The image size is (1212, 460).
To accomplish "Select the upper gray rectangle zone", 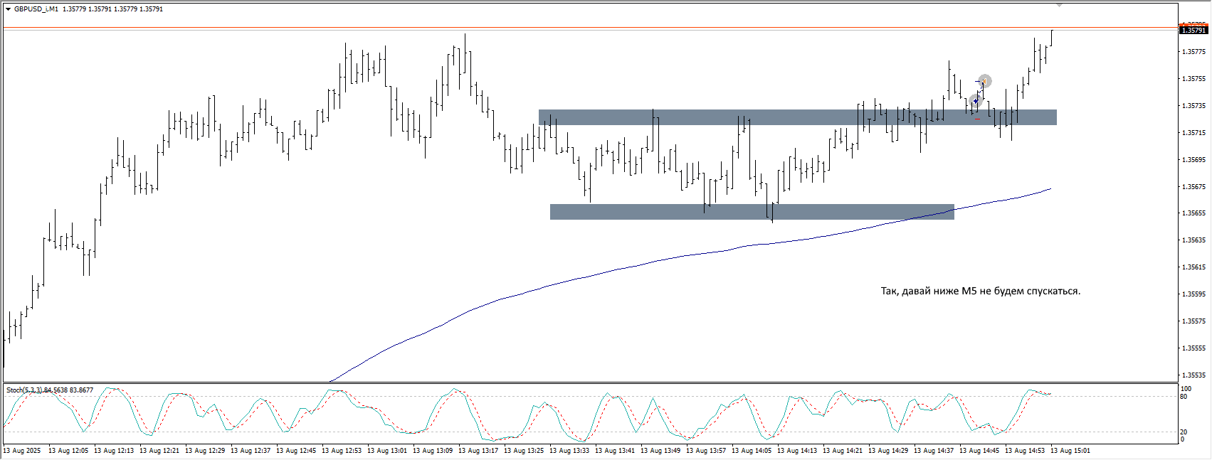I will [797, 117].
